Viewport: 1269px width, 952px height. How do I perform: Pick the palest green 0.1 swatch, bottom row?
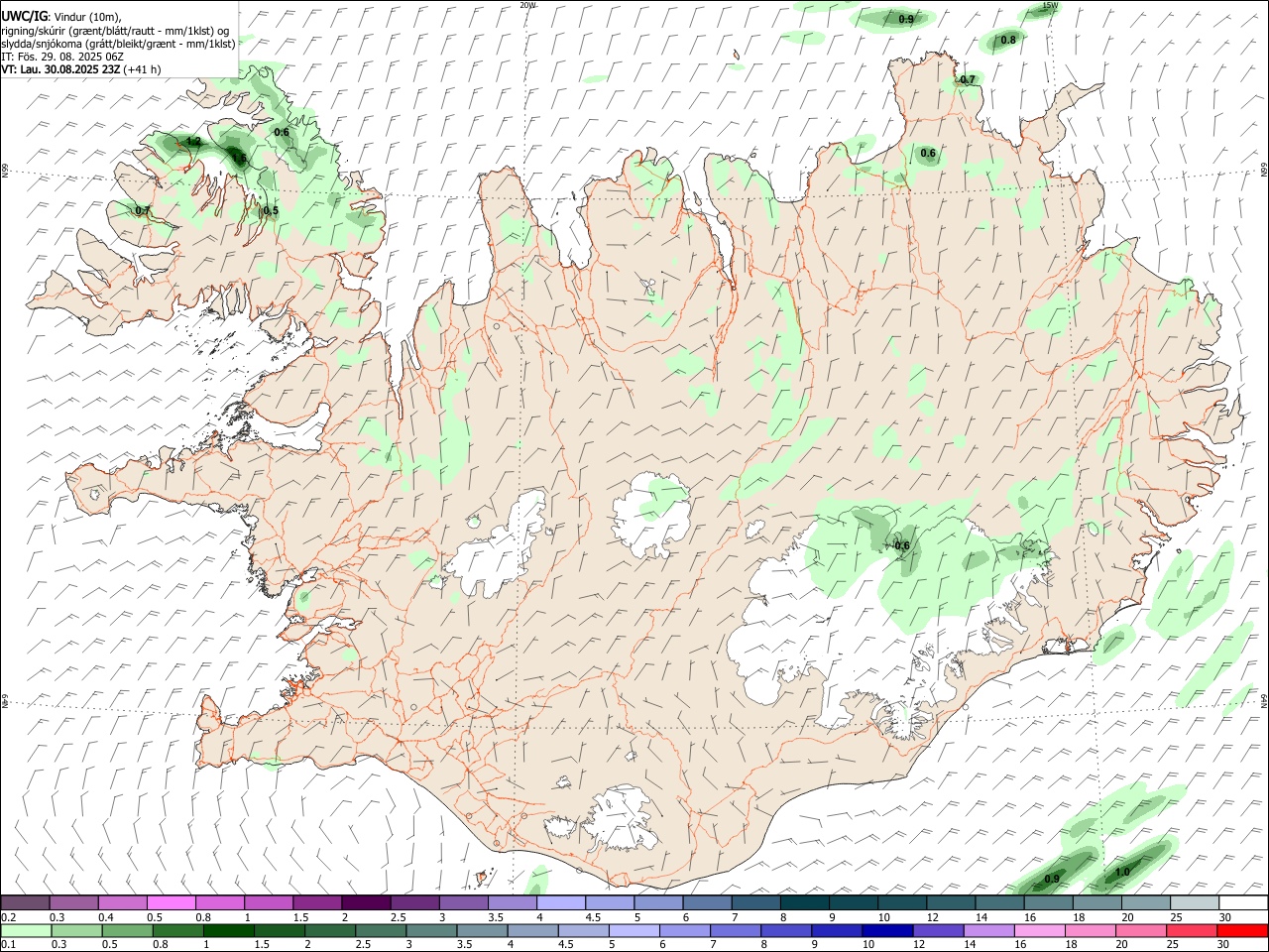point(25,930)
